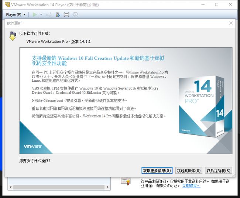This screenshot has height=198, width=240.
Task: Click the enter full screen icon
Action: point(66,14)
